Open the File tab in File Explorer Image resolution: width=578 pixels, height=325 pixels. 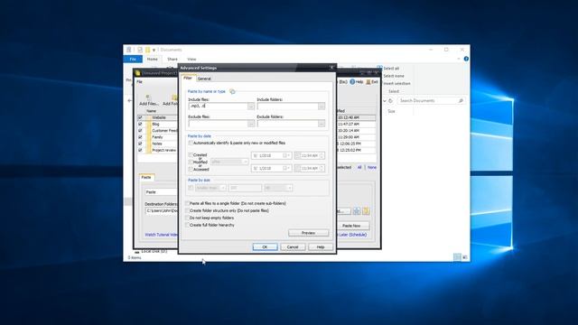(133, 59)
